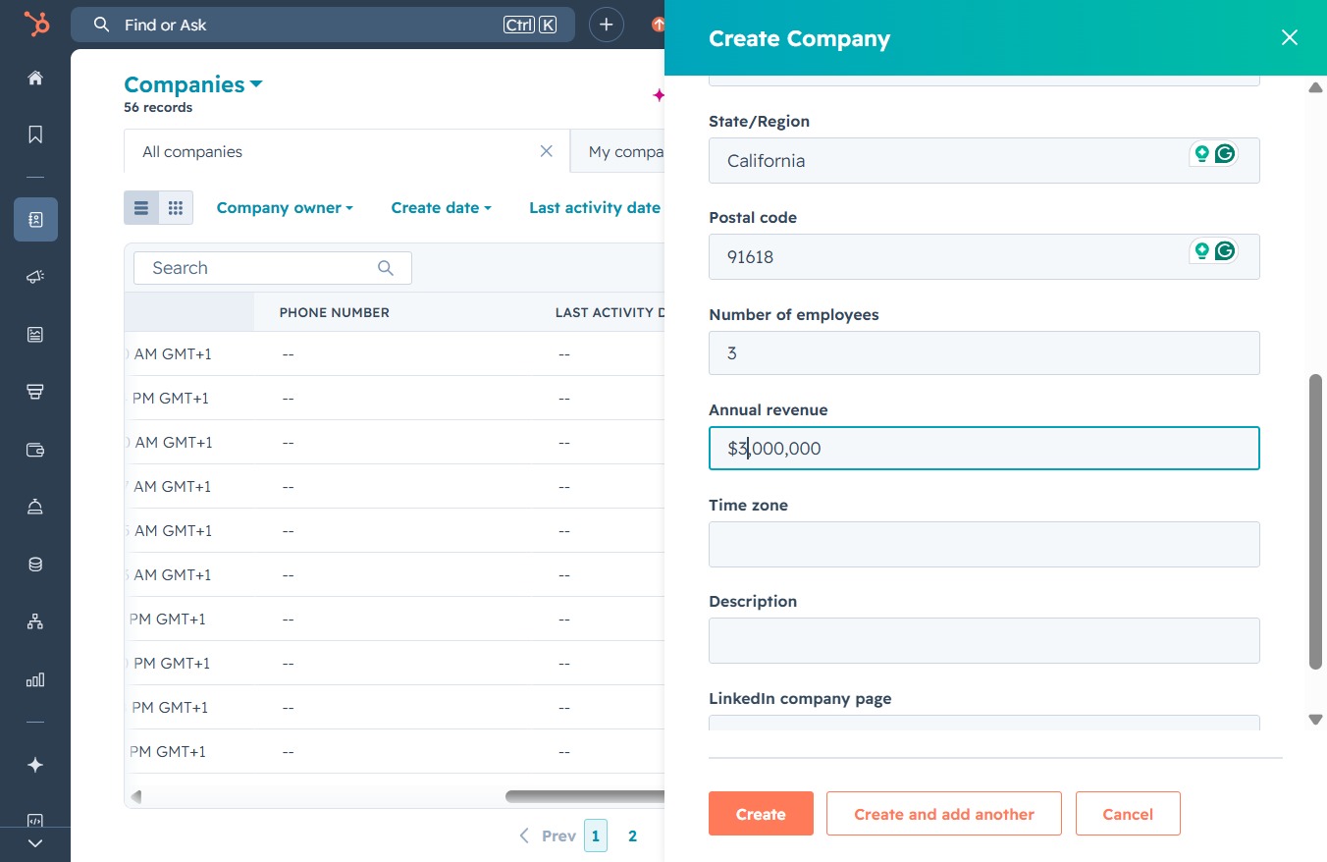Close the Create Company panel
This screenshot has width=1327, height=862.
(1289, 37)
